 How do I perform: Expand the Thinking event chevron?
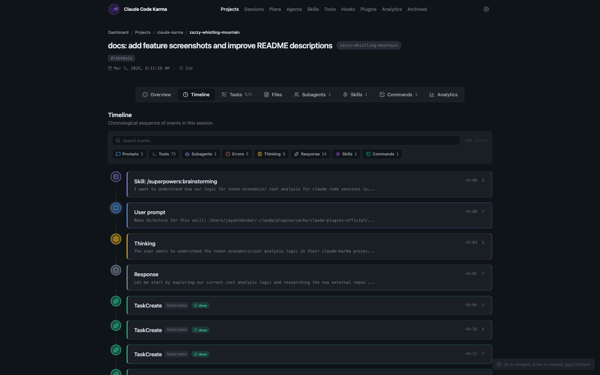click(x=483, y=242)
